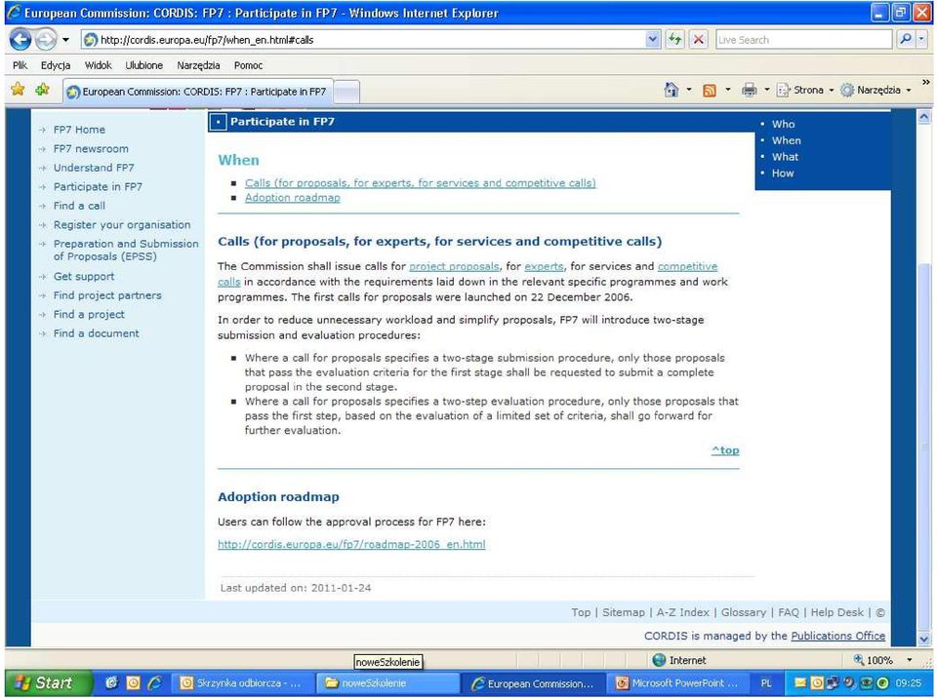Viewport: 937px width, 698px height.
Task: Open the Strona toolbar menu
Action: pyautogui.click(x=805, y=90)
